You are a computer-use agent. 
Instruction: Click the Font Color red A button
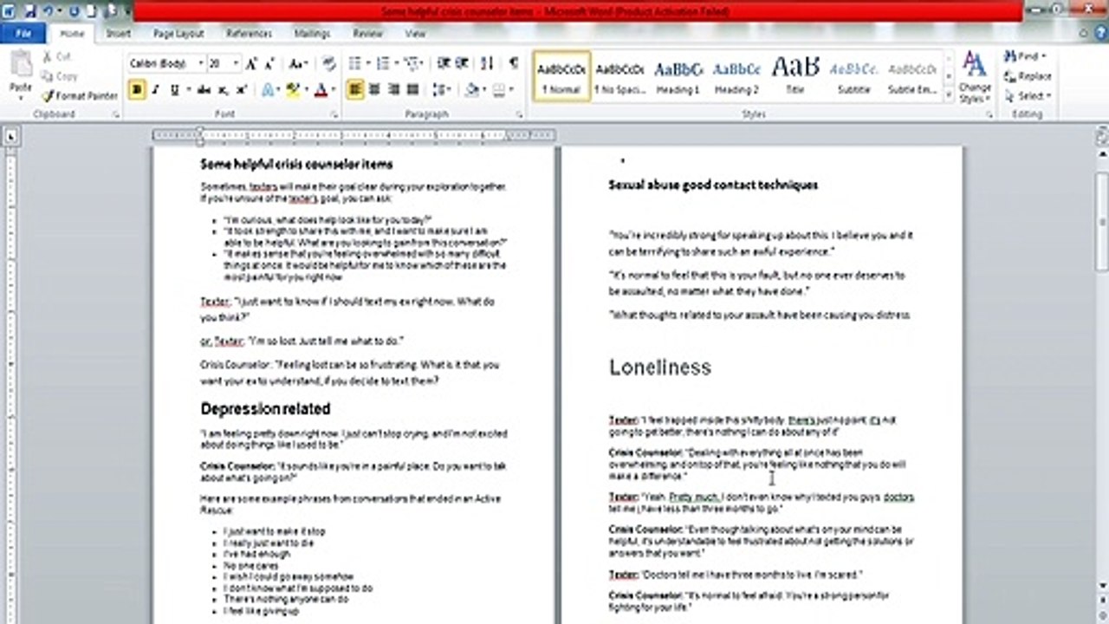pos(322,89)
